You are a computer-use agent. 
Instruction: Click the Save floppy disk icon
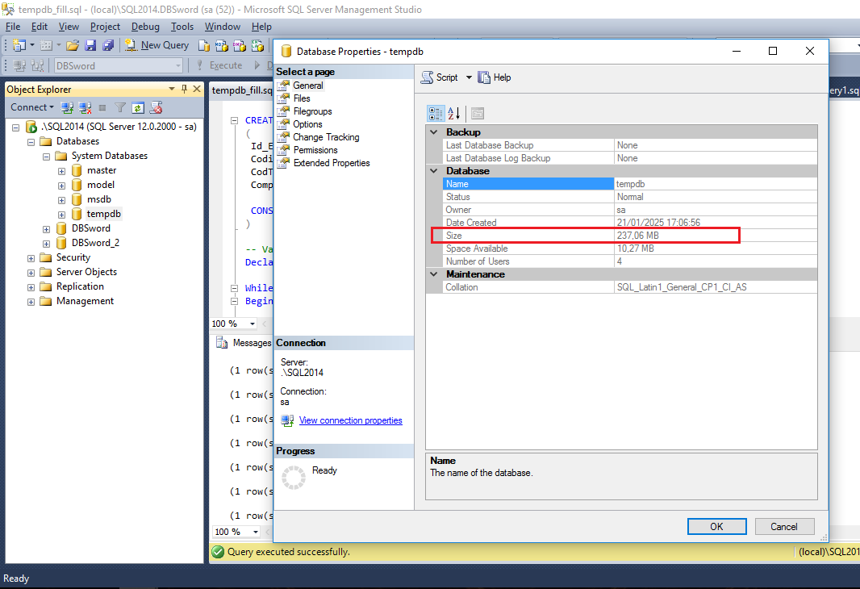(x=90, y=45)
